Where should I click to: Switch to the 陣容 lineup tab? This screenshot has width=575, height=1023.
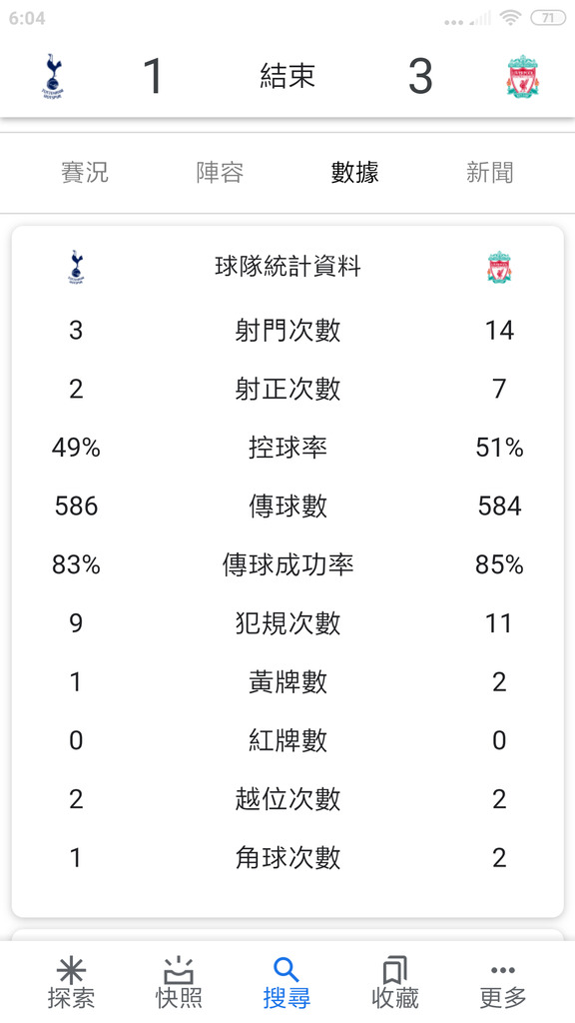tap(220, 173)
